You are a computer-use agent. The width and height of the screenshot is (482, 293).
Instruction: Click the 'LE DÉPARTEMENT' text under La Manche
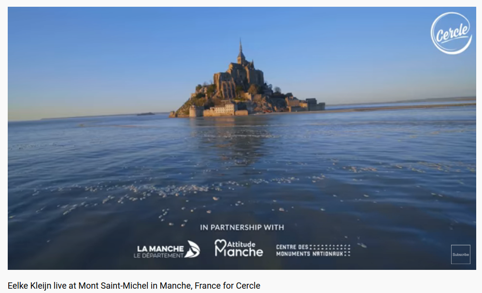158,255
